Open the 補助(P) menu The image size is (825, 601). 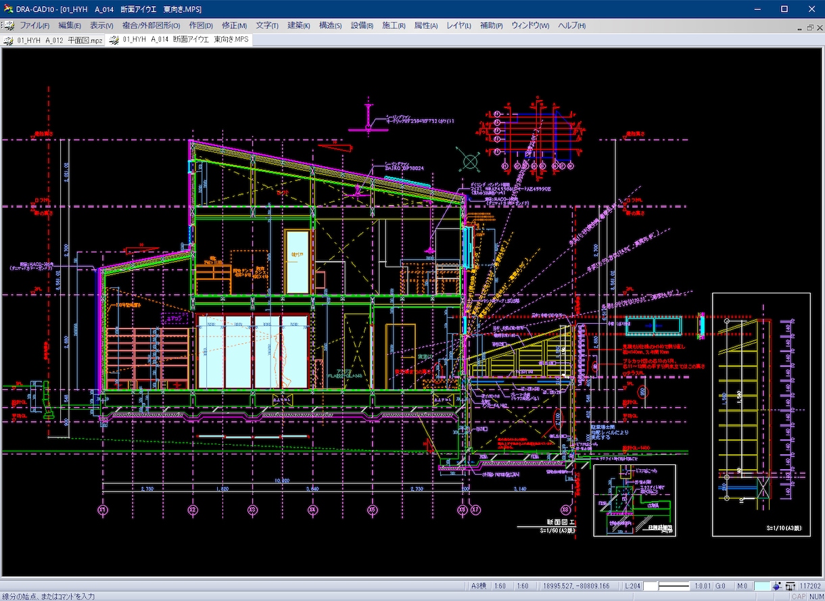tap(491, 26)
